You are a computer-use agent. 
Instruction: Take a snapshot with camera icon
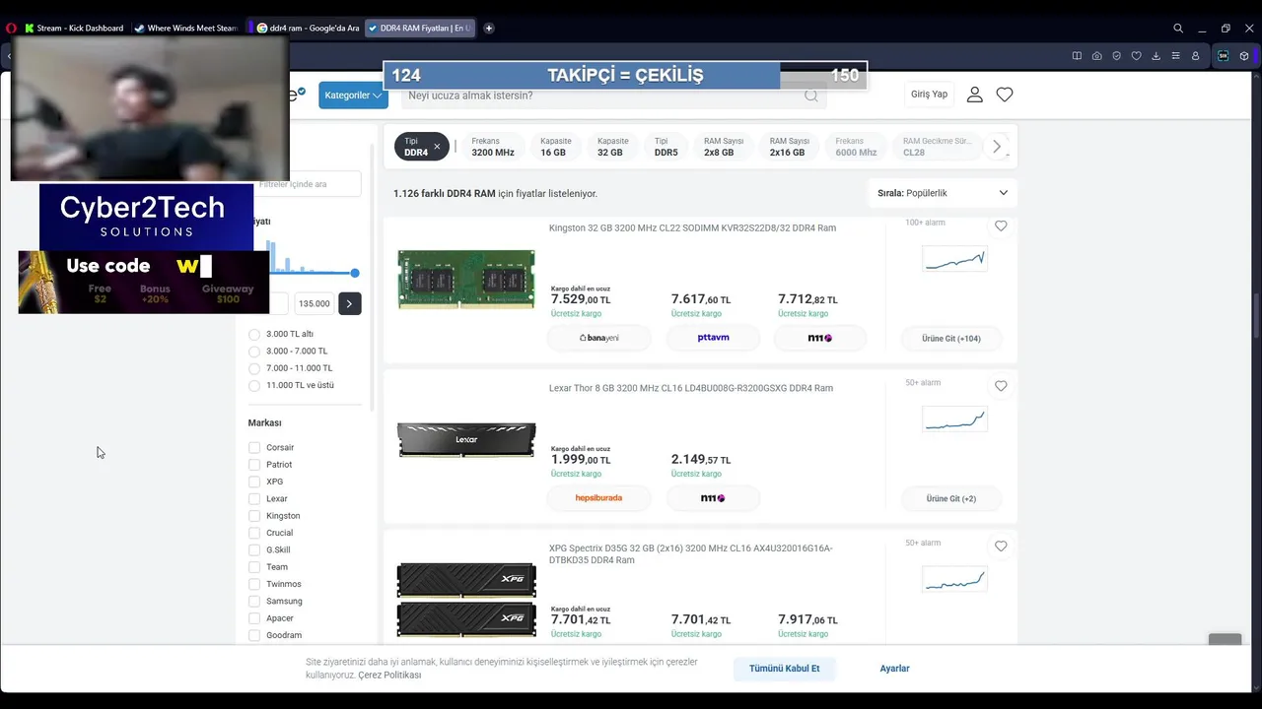pyautogui.click(x=1096, y=56)
